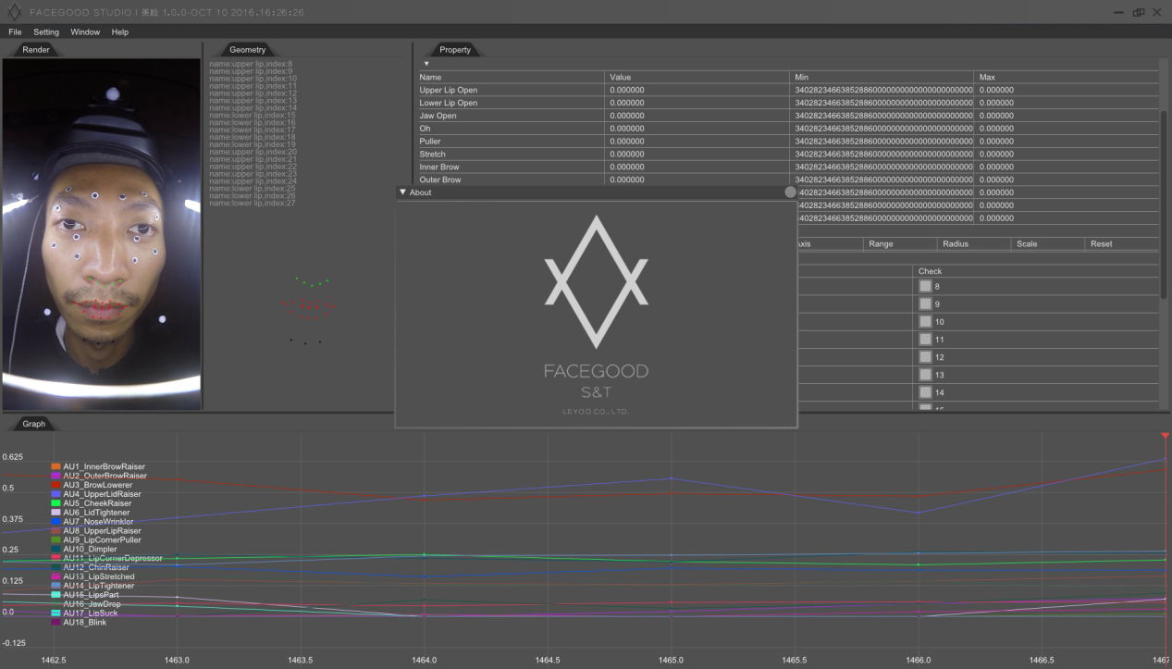Enable the checkbox for index 14

[x=925, y=392]
